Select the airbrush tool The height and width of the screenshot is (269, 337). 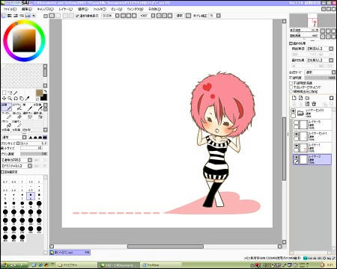17,107
